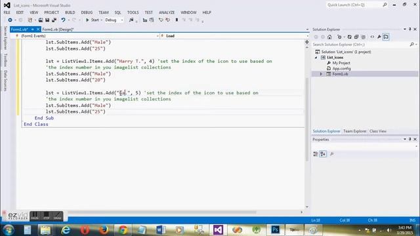Click the Properties wrench icon in Solution Explorer toolbar

click(379, 37)
